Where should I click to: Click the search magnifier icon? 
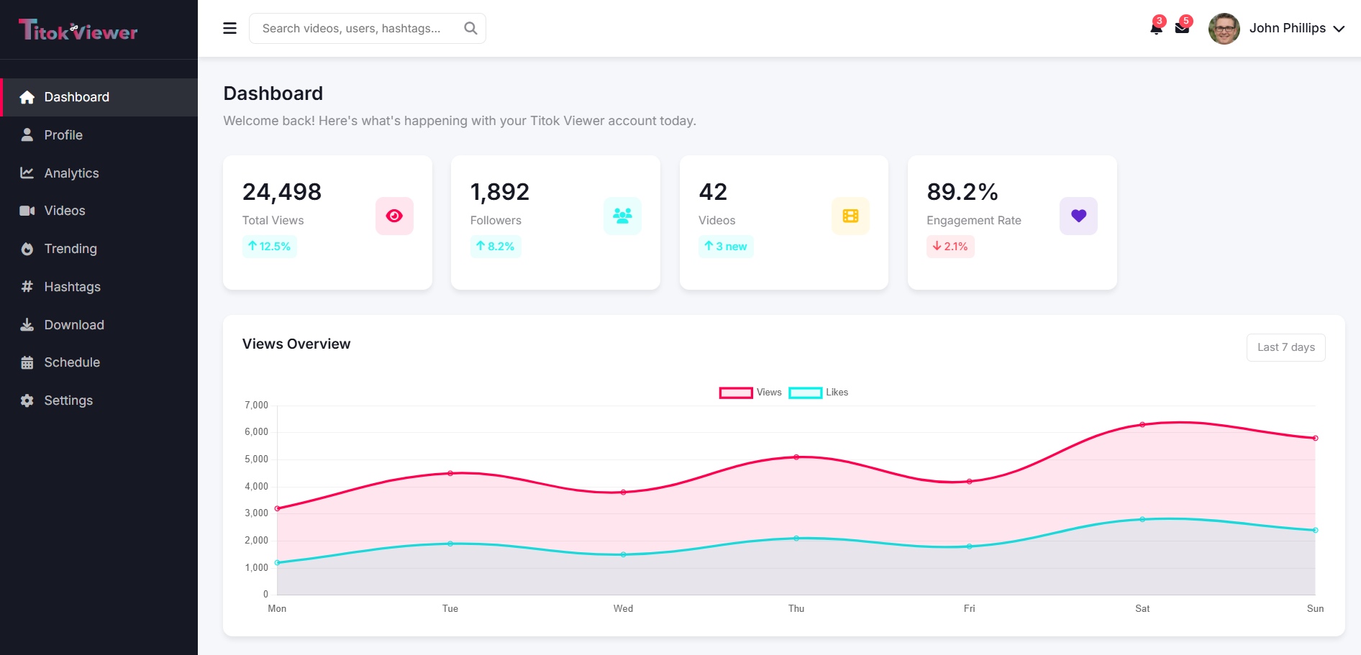pyautogui.click(x=470, y=28)
